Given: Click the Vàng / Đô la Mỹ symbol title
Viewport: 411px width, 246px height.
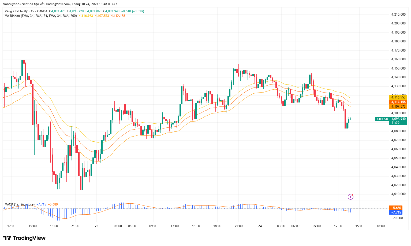Looking at the screenshot, I should pyautogui.click(x=16, y=11).
